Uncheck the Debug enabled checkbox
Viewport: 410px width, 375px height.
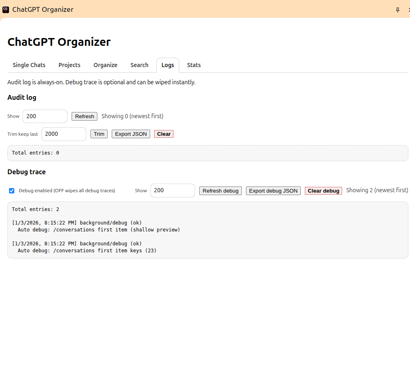click(12, 191)
